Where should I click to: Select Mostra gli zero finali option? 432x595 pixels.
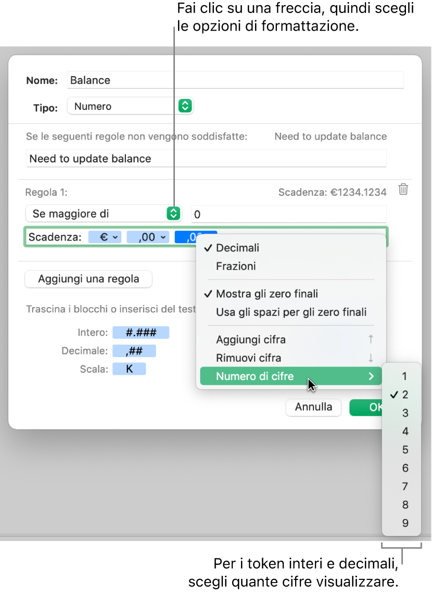[291, 294]
